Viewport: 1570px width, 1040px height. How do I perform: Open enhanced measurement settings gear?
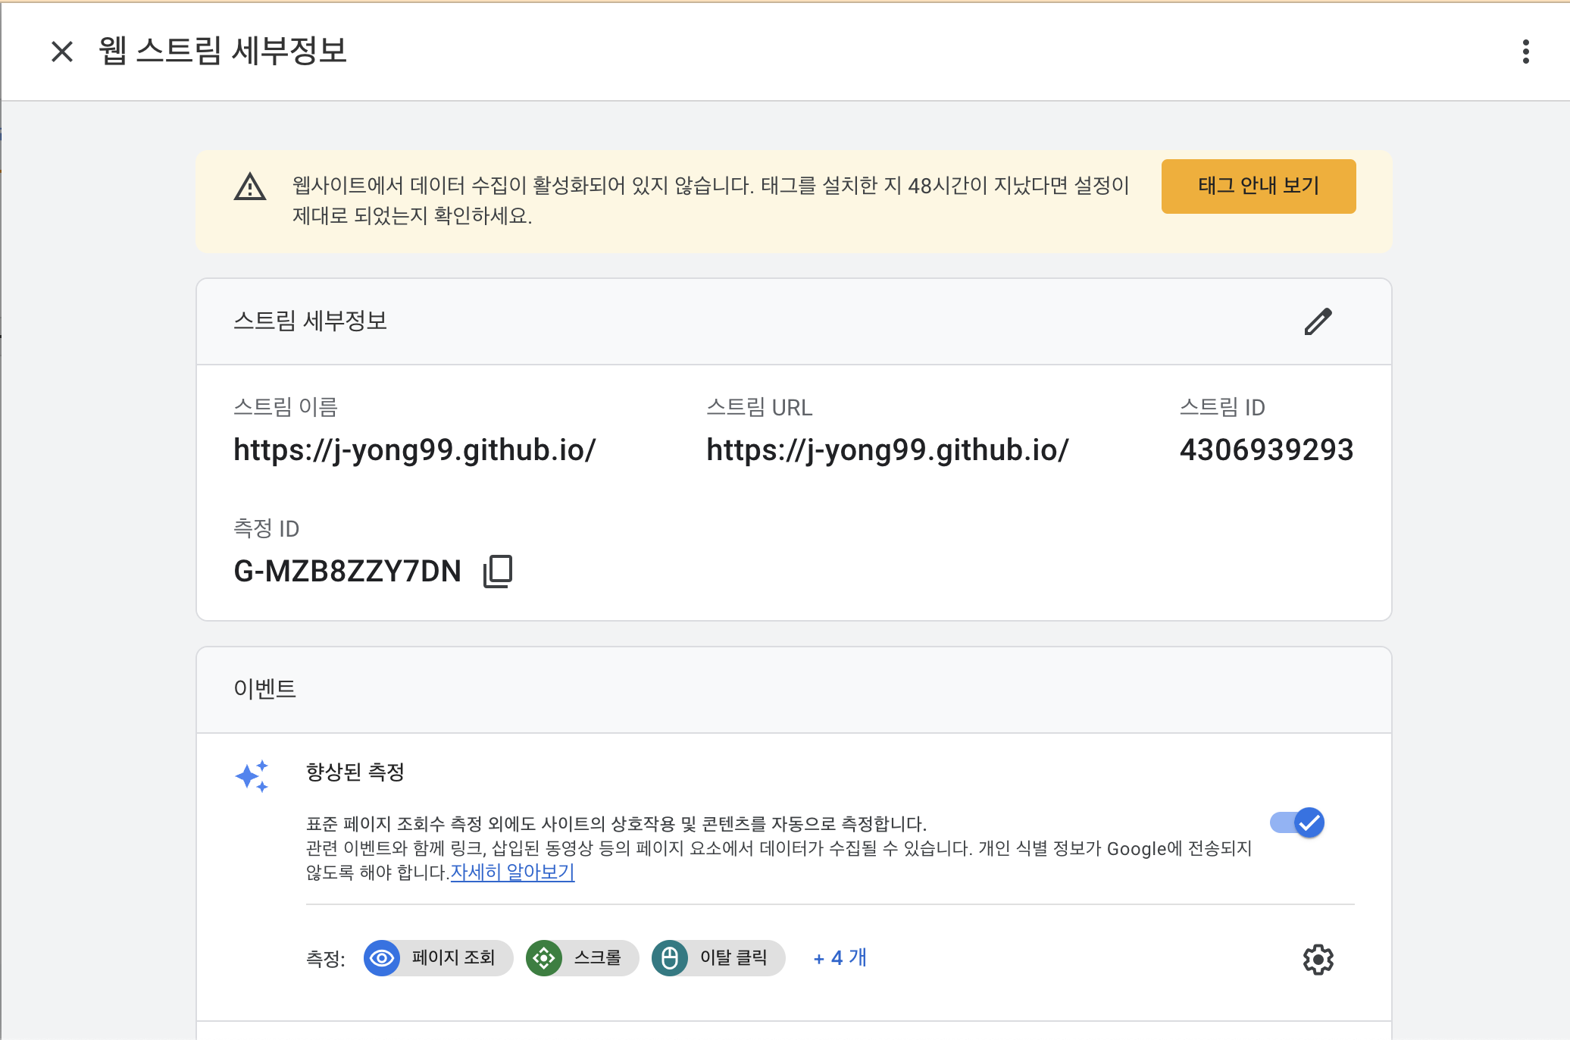coord(1318,960)
